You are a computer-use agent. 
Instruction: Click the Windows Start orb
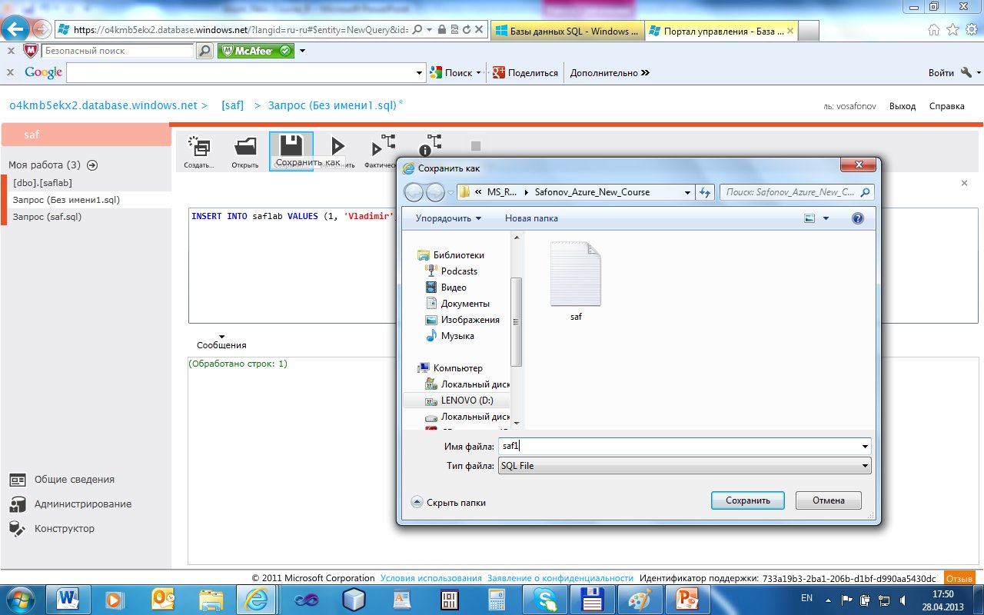click(21, 598)
